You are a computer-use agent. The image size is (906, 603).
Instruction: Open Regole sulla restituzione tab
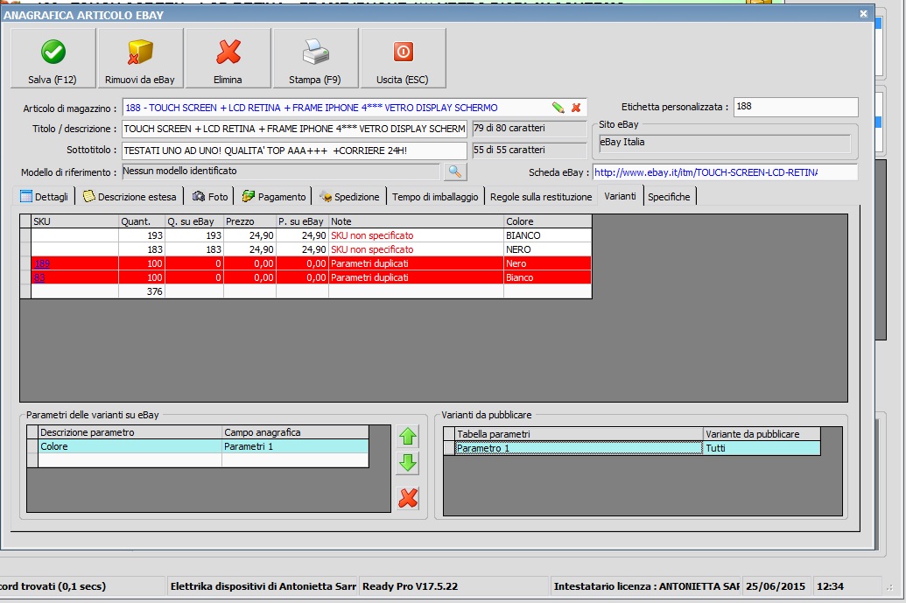click(x=541, y=197)
